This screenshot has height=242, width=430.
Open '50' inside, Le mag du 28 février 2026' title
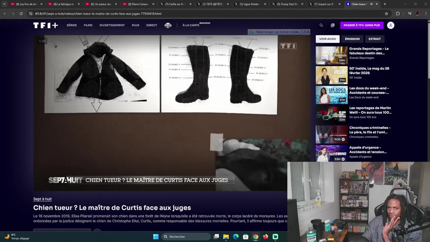click(x=369, y=71)
